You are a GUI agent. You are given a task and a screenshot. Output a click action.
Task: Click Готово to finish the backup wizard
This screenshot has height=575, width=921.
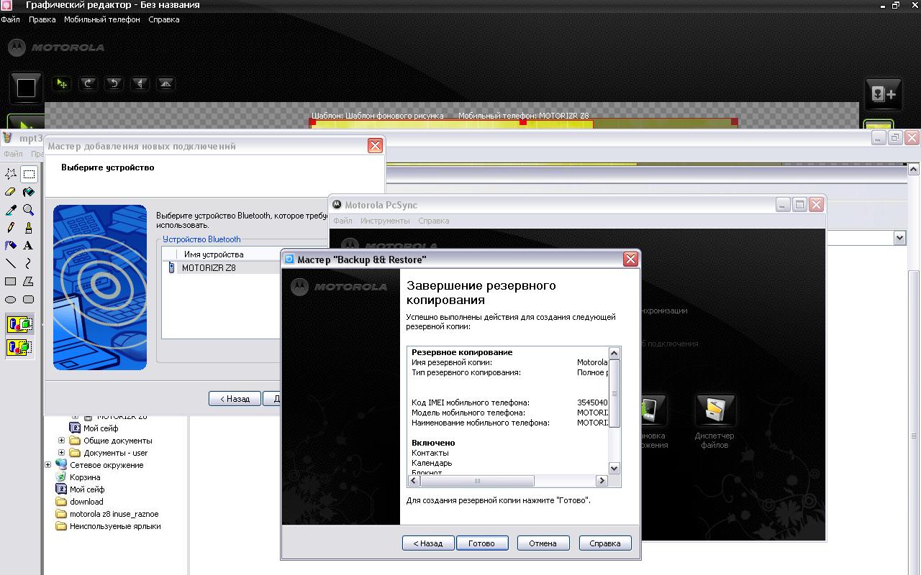tap(482, 543)
